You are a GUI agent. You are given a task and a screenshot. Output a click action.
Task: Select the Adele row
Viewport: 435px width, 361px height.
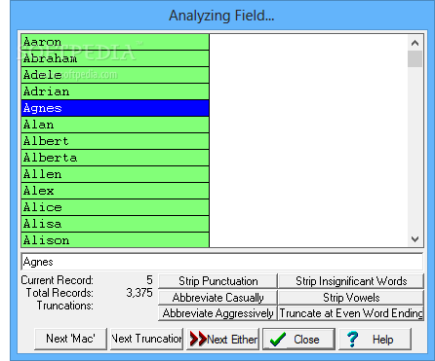[x=115, y=75]
